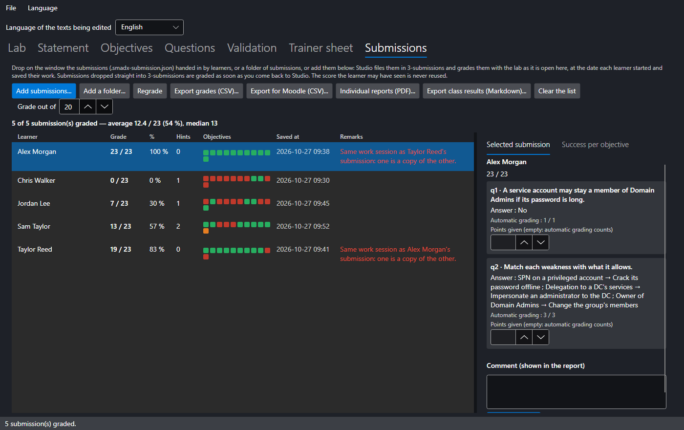Increase q1 points given
This screenshot has width=684, height=430.
click(524, 242)
